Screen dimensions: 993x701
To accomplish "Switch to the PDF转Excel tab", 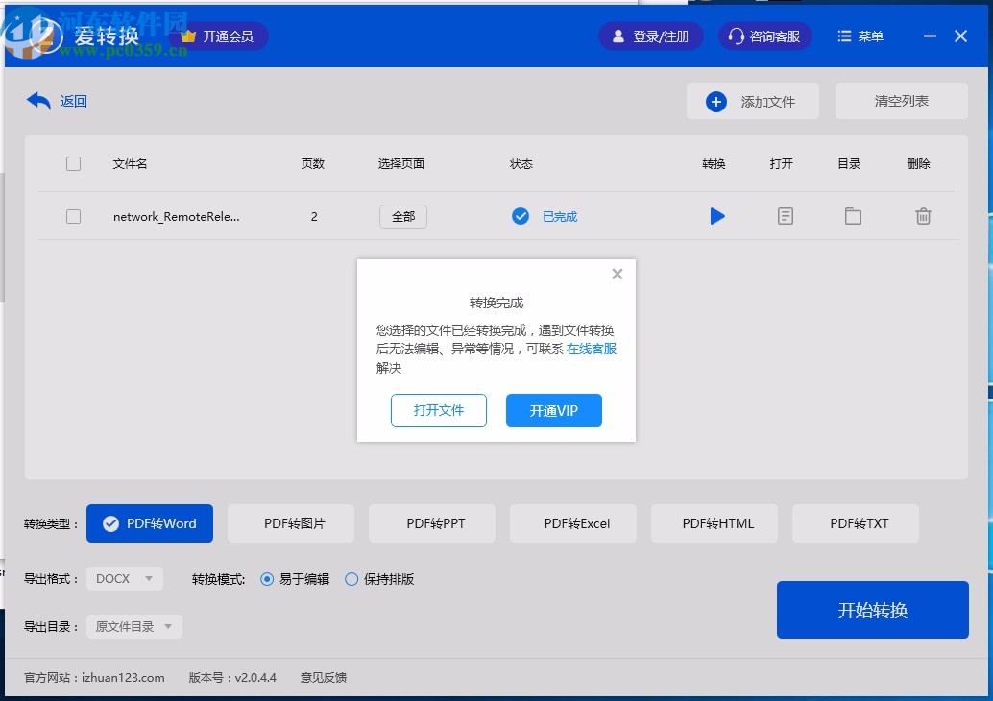I will click(572, 522).
